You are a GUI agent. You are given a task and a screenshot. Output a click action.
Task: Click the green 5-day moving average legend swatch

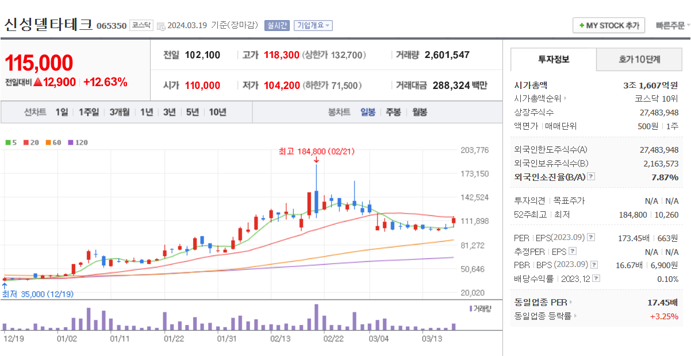click(x=7, y=142)
